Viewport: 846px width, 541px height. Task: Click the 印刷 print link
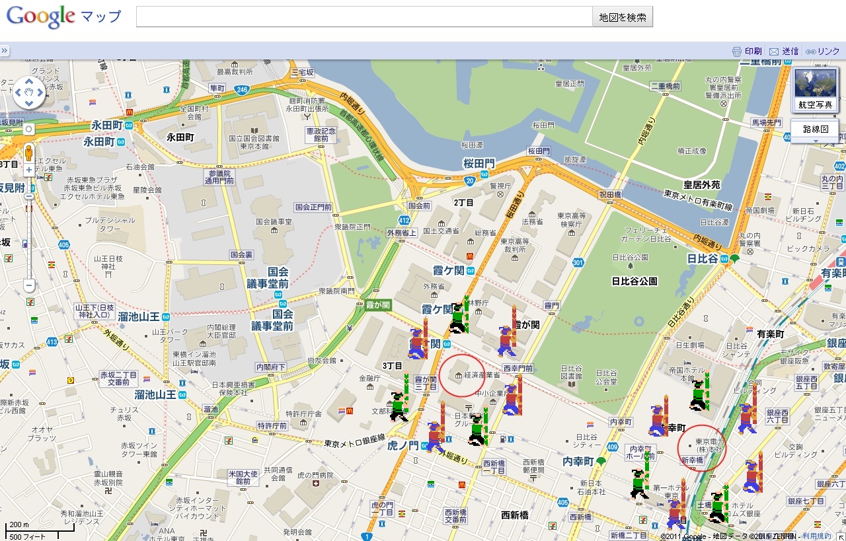point(748,52)
